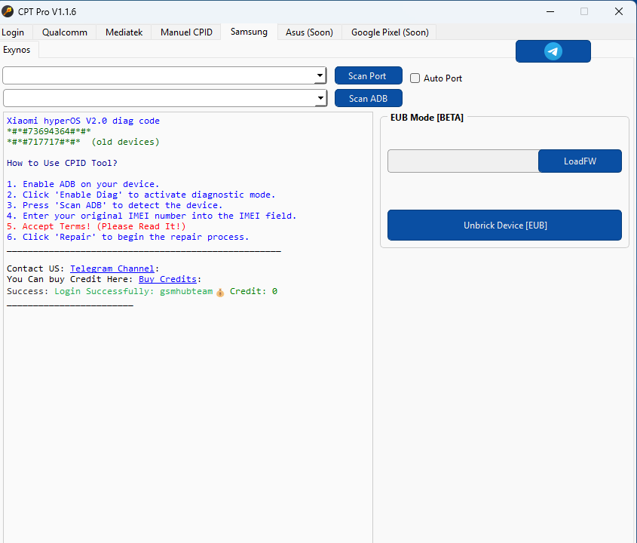Click the 'Login Successfully: gsmhubteam' status line
This screenshot has height=543, width=637.
coord(133,291)
